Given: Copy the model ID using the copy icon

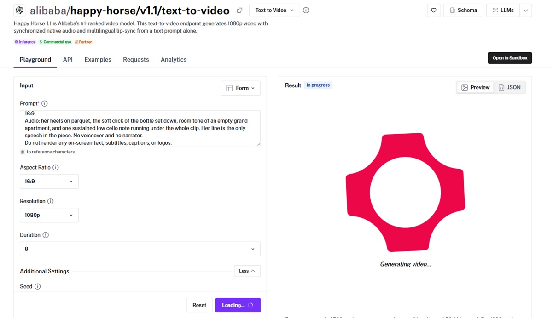Looking at the screenshot, I should 239,10.
